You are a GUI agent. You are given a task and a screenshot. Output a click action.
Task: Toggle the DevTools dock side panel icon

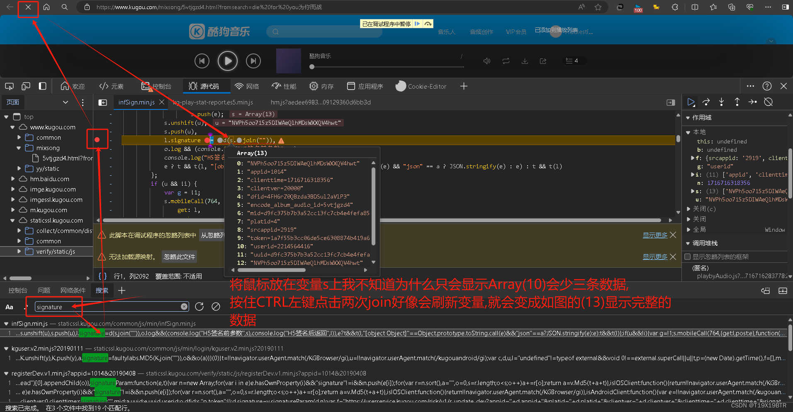tap(42, 86)
